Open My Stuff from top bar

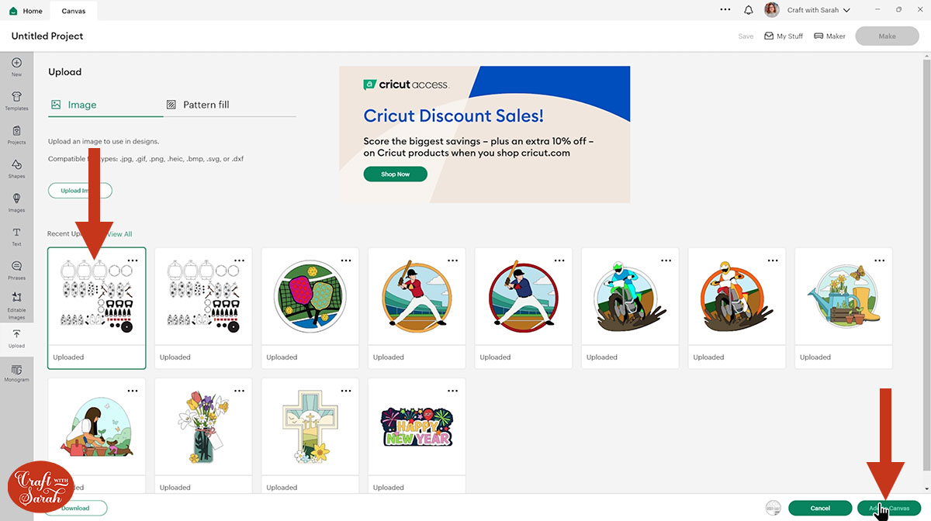point(784,36)
